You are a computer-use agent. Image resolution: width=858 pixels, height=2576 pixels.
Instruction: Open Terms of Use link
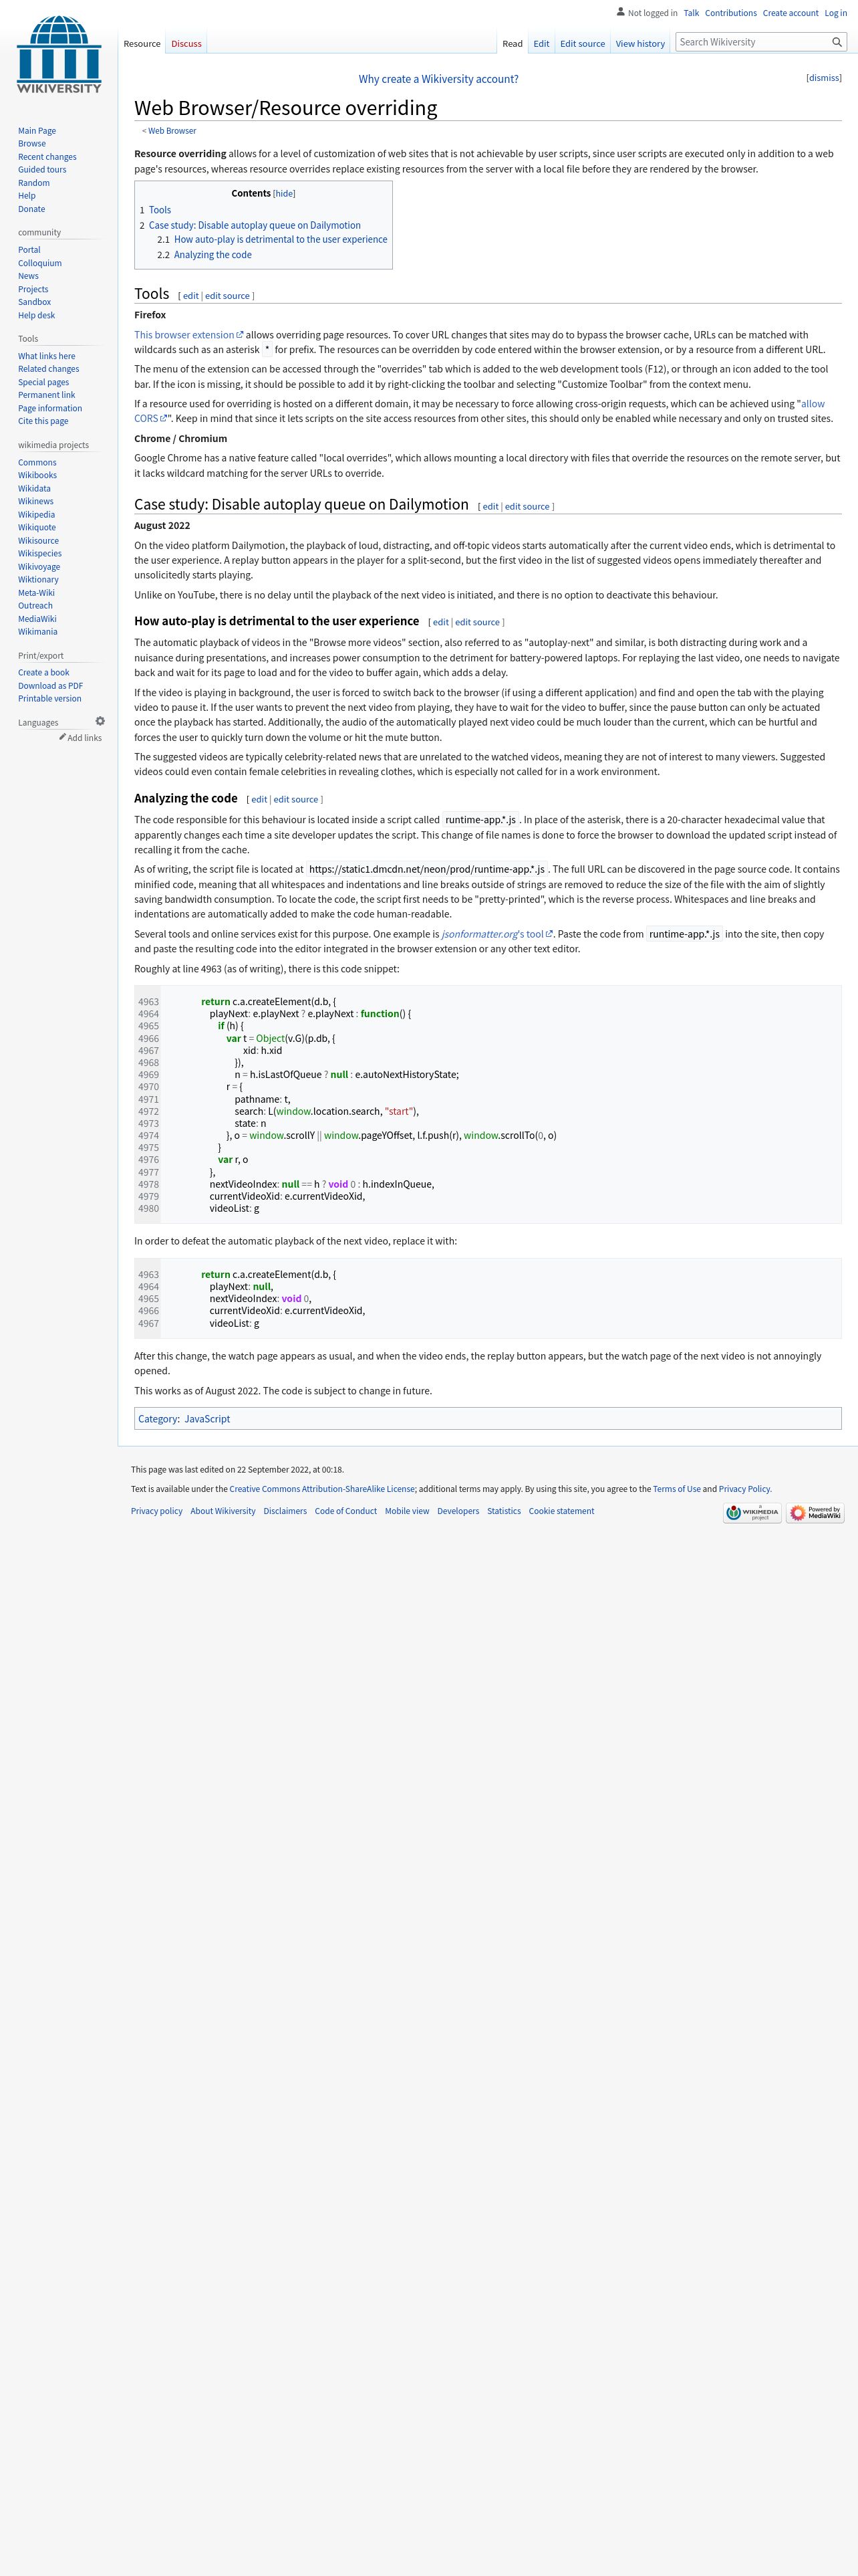coord(676,1489)
